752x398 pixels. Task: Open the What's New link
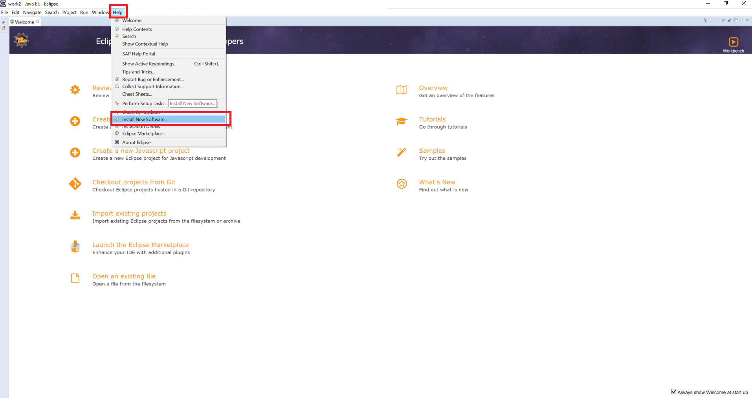[x=437, y=182]
